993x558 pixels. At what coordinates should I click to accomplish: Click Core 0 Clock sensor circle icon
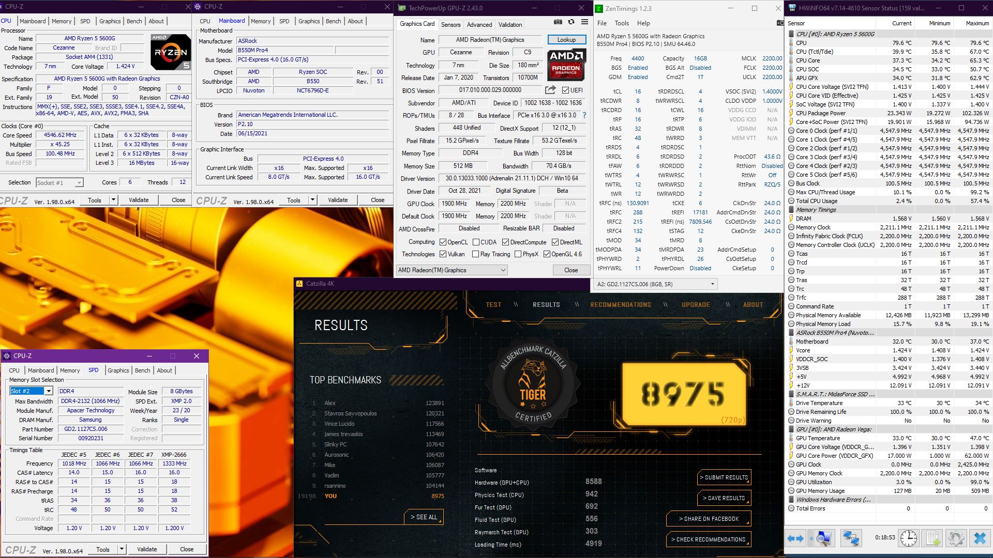[791, 131]
